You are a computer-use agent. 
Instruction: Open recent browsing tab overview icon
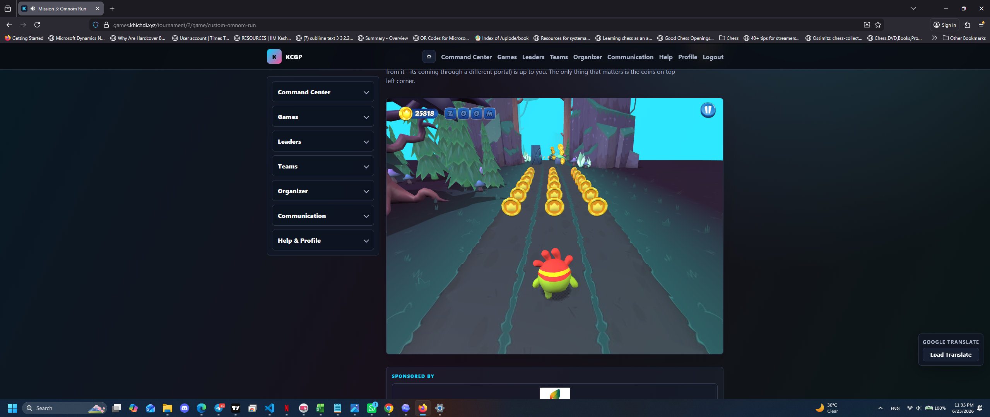click(x=8, y=9)
